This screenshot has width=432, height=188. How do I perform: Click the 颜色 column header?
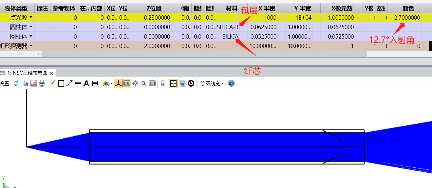coord(408,9)
